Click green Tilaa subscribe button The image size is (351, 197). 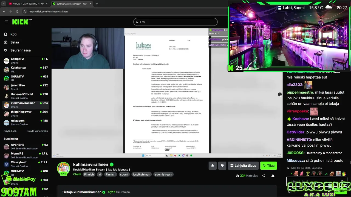point(268,166)
